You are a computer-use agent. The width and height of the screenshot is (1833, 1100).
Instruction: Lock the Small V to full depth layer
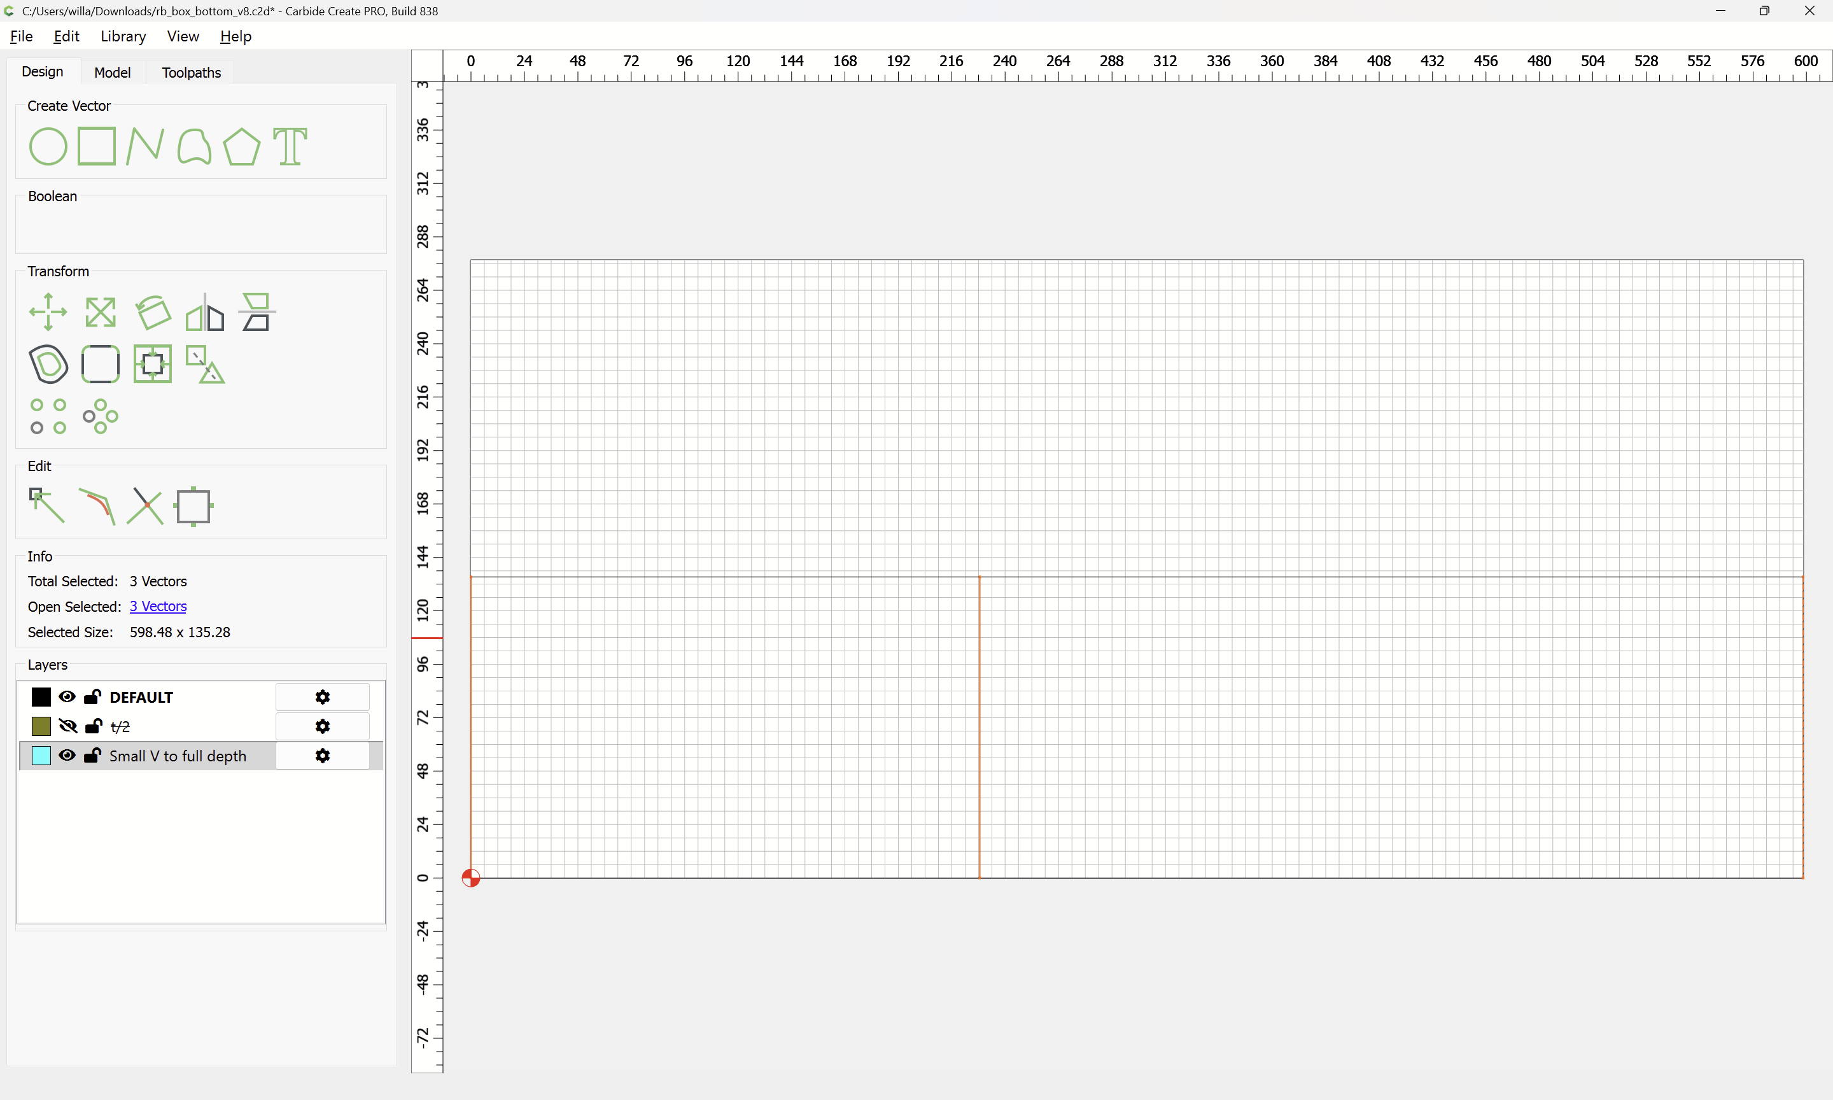[93, 756]
